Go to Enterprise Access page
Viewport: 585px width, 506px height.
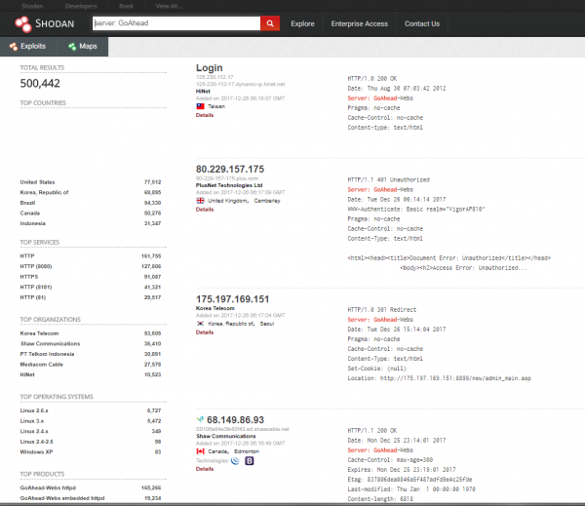point(358,23)
